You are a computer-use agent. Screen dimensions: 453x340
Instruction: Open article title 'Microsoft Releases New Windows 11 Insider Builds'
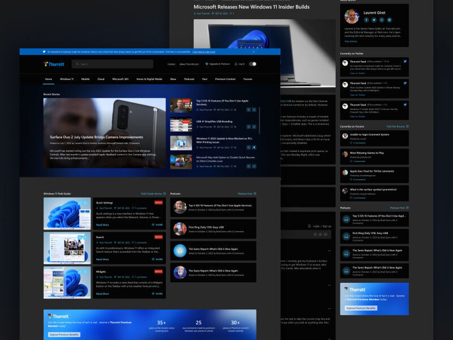click(251, 7)
